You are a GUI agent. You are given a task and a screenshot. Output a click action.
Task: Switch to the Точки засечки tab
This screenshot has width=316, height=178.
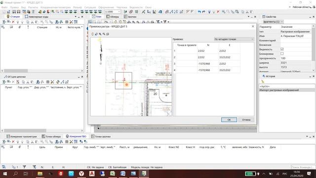pyautogui.click(x=101, y=136)
